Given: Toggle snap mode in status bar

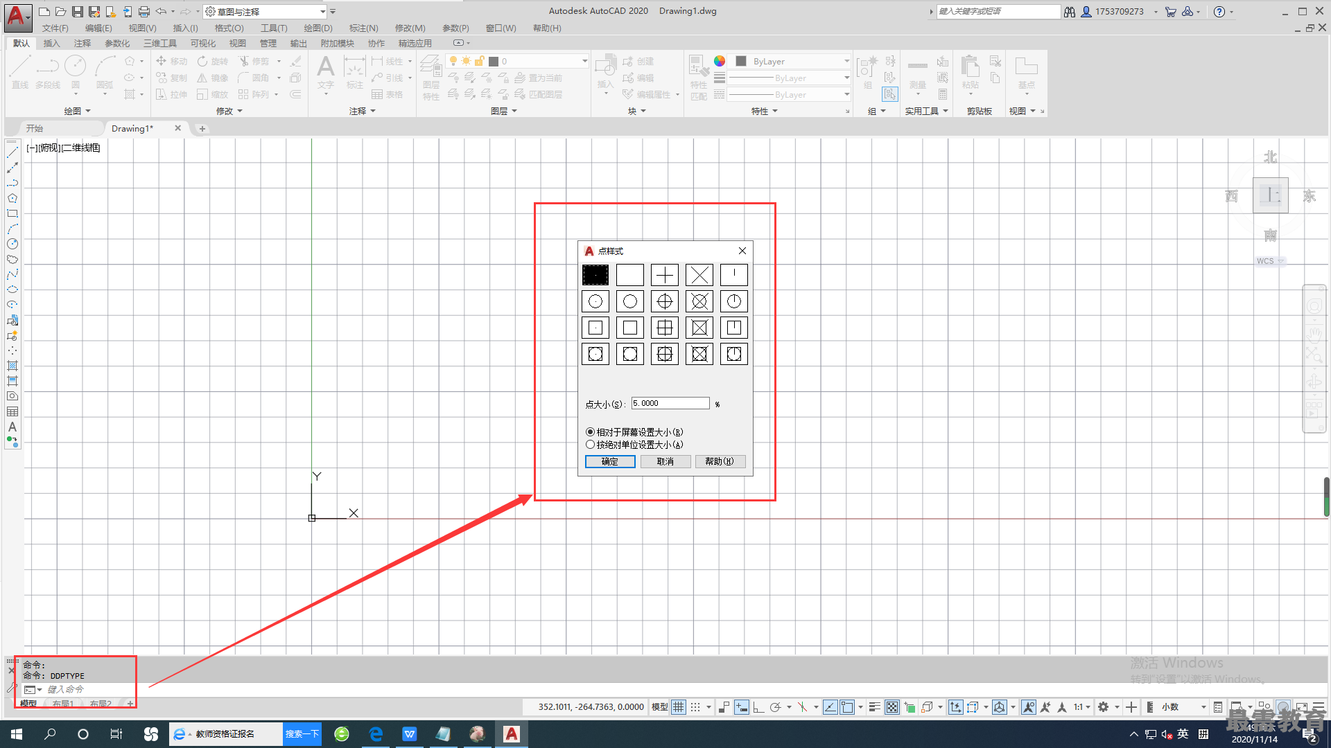Looking at the screenshot, I should 695,707.
